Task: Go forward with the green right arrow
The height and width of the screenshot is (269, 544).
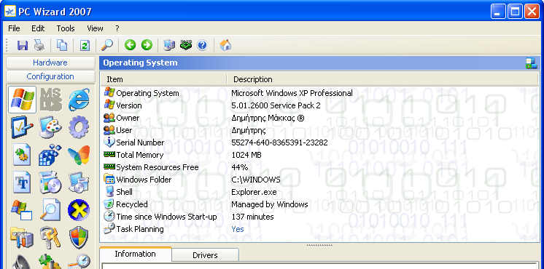Action: [x=147, y=45]
